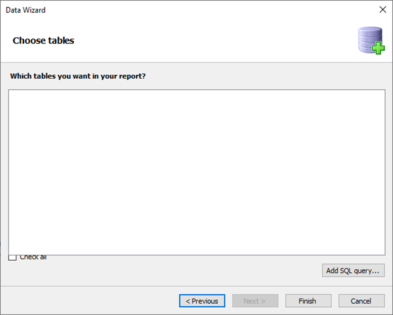Click the Check all label text

pyautogui.click(x=33, y=257)
